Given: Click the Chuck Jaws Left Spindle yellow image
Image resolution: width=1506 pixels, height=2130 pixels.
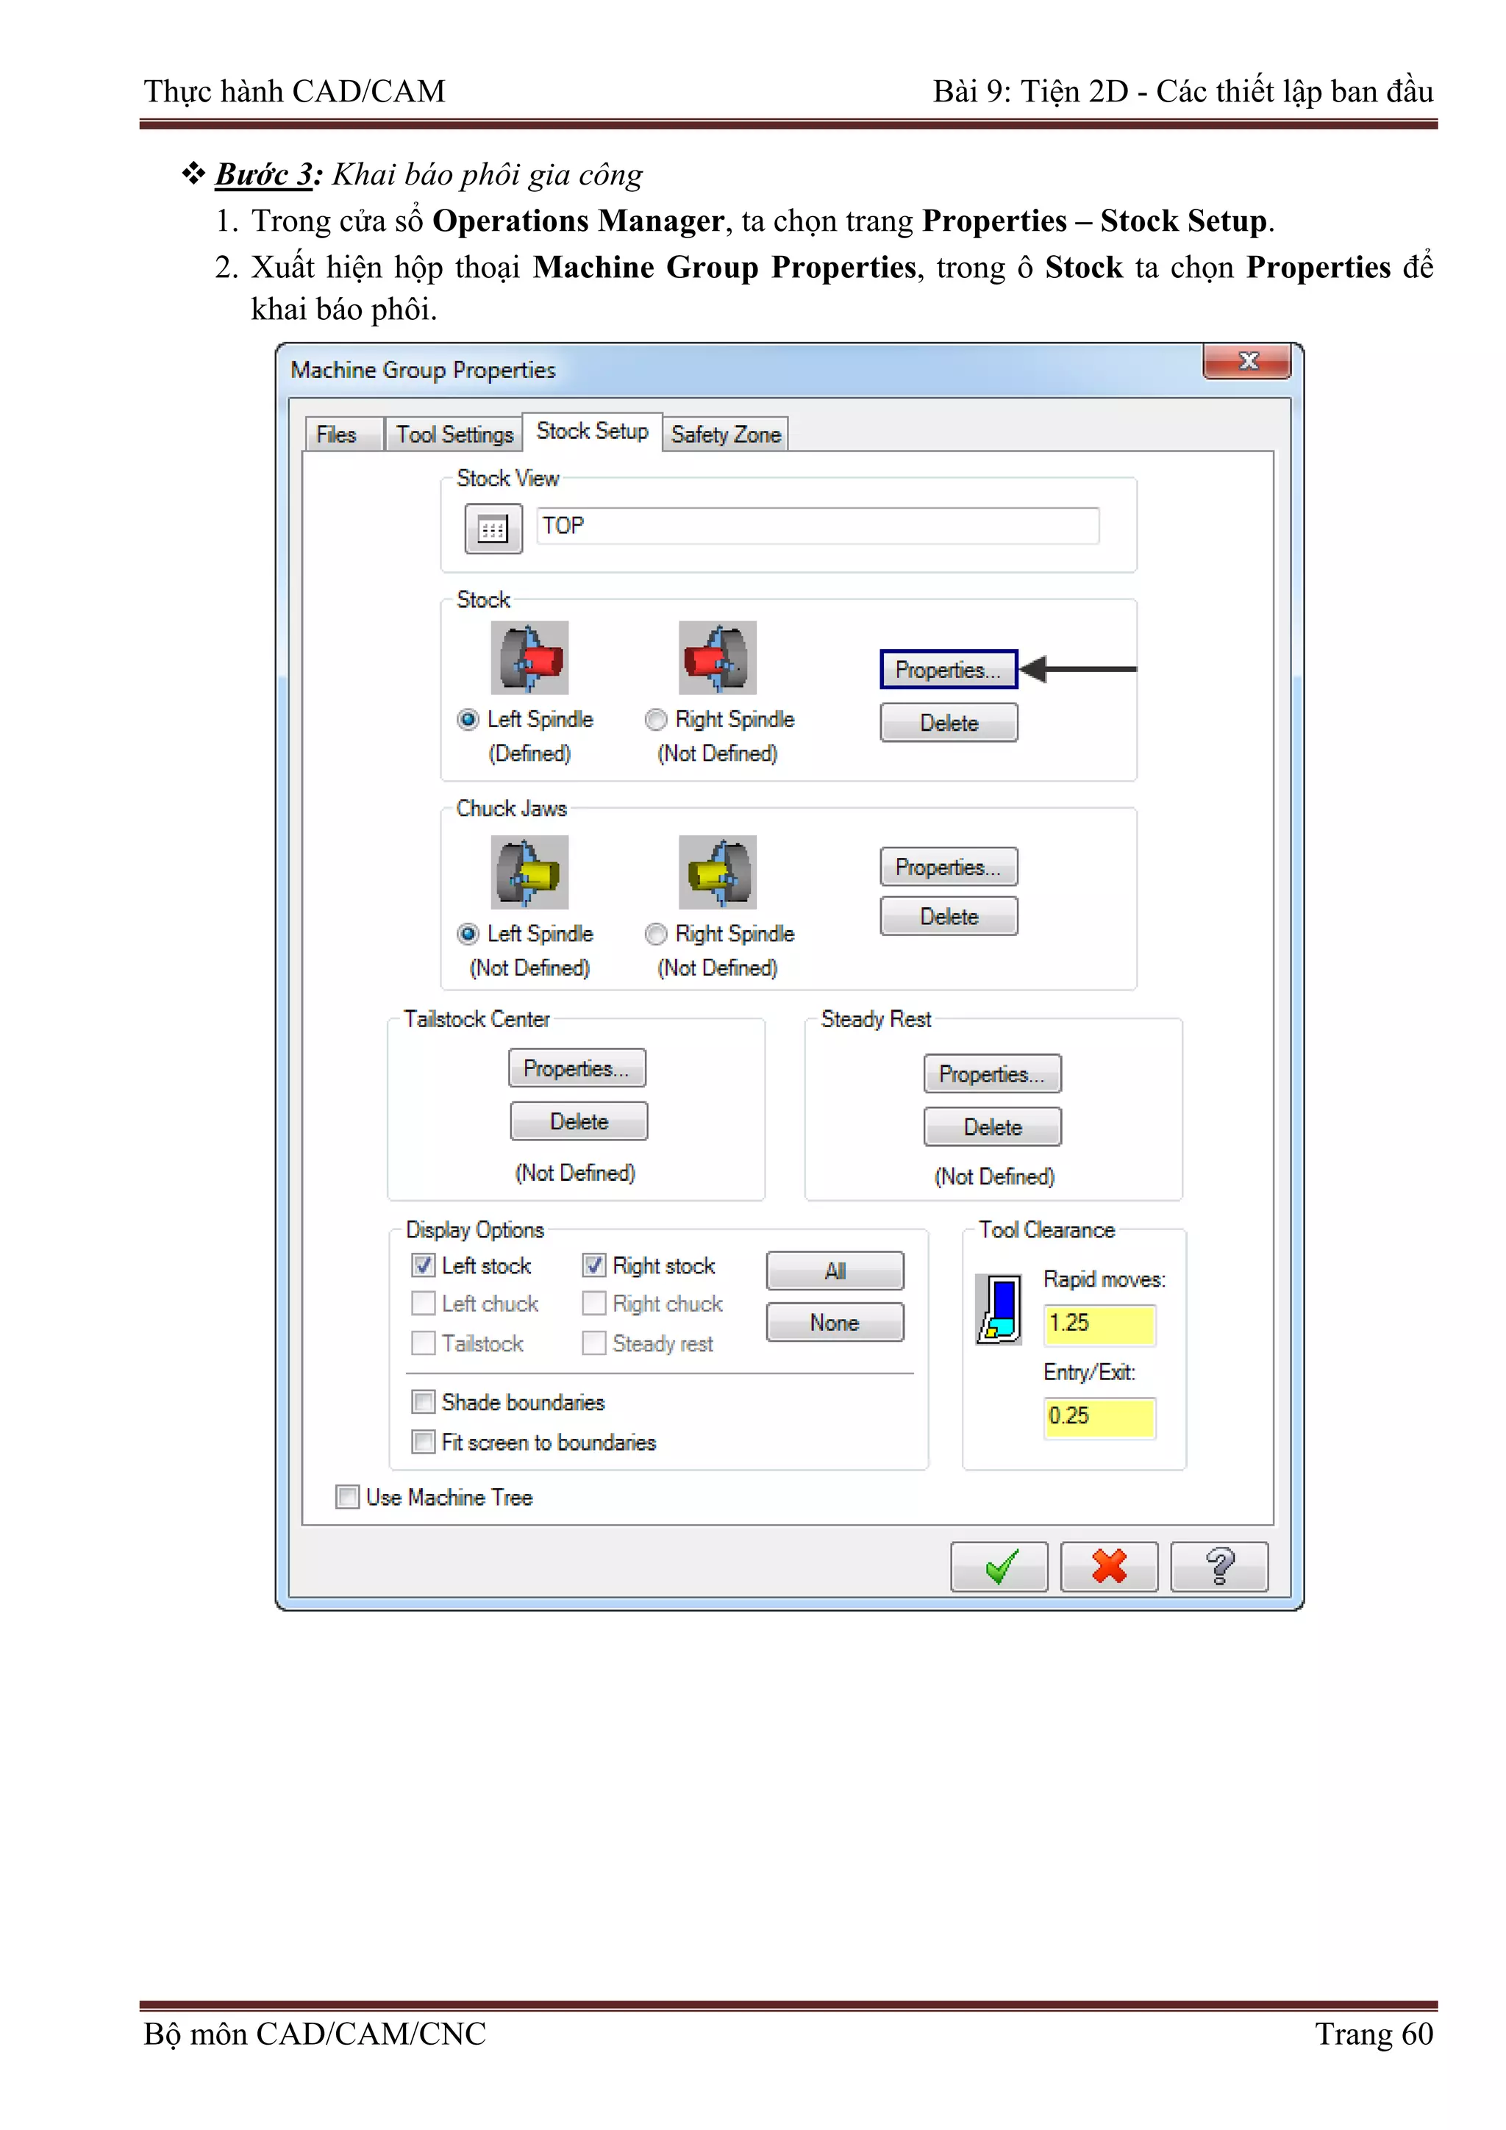Looking at the screenshot, I should 529,872.
